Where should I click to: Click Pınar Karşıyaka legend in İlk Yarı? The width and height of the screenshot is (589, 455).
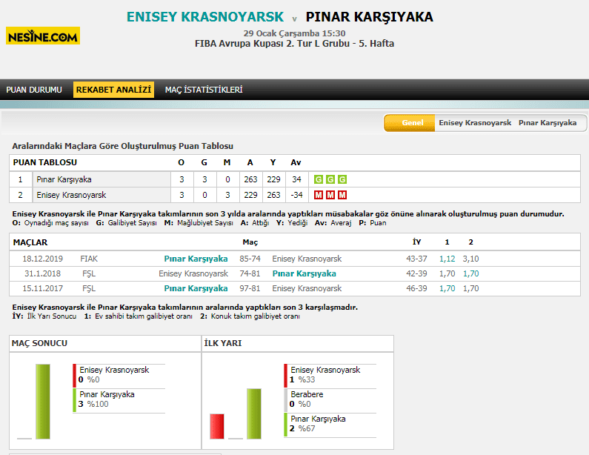click(x=330, y=424)
